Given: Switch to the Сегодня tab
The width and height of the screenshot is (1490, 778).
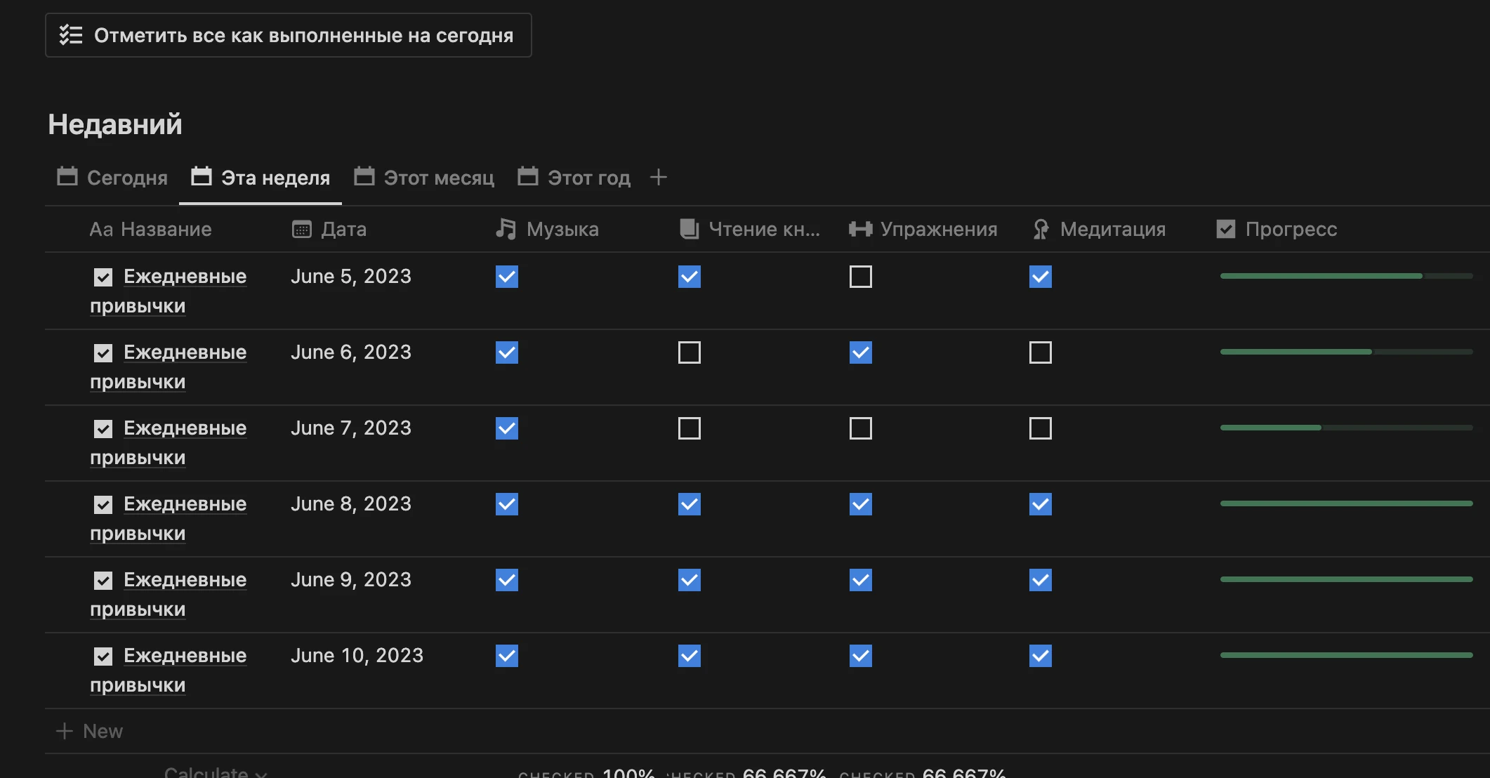Looking at the screenshot, I should coord(112,178).
